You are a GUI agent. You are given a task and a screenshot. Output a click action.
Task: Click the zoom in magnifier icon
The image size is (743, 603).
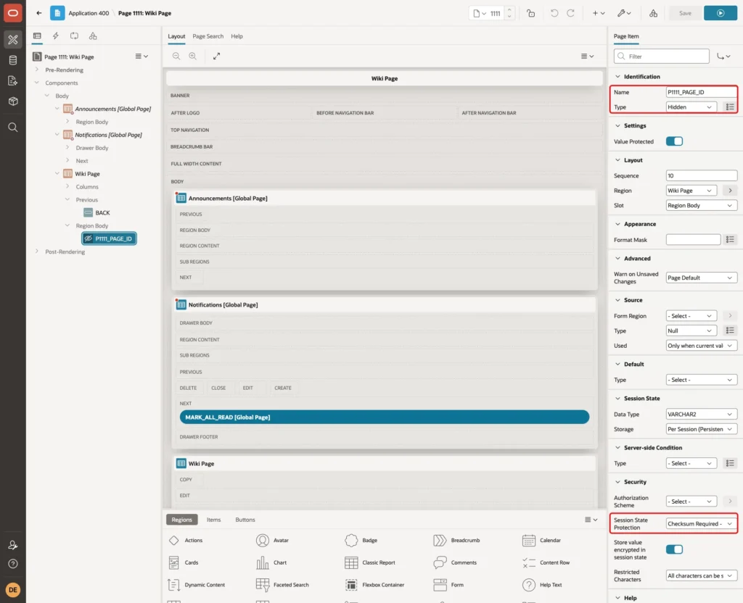pyautogui.click(x=193, y=56)
